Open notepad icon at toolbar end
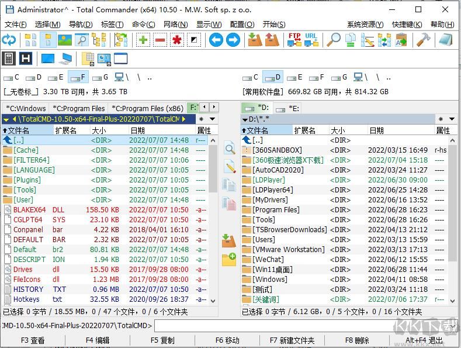The image size is (461, 348). 446,40
